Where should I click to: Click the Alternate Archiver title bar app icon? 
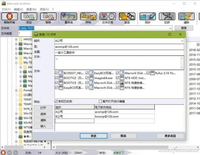[x=3, y=3]
